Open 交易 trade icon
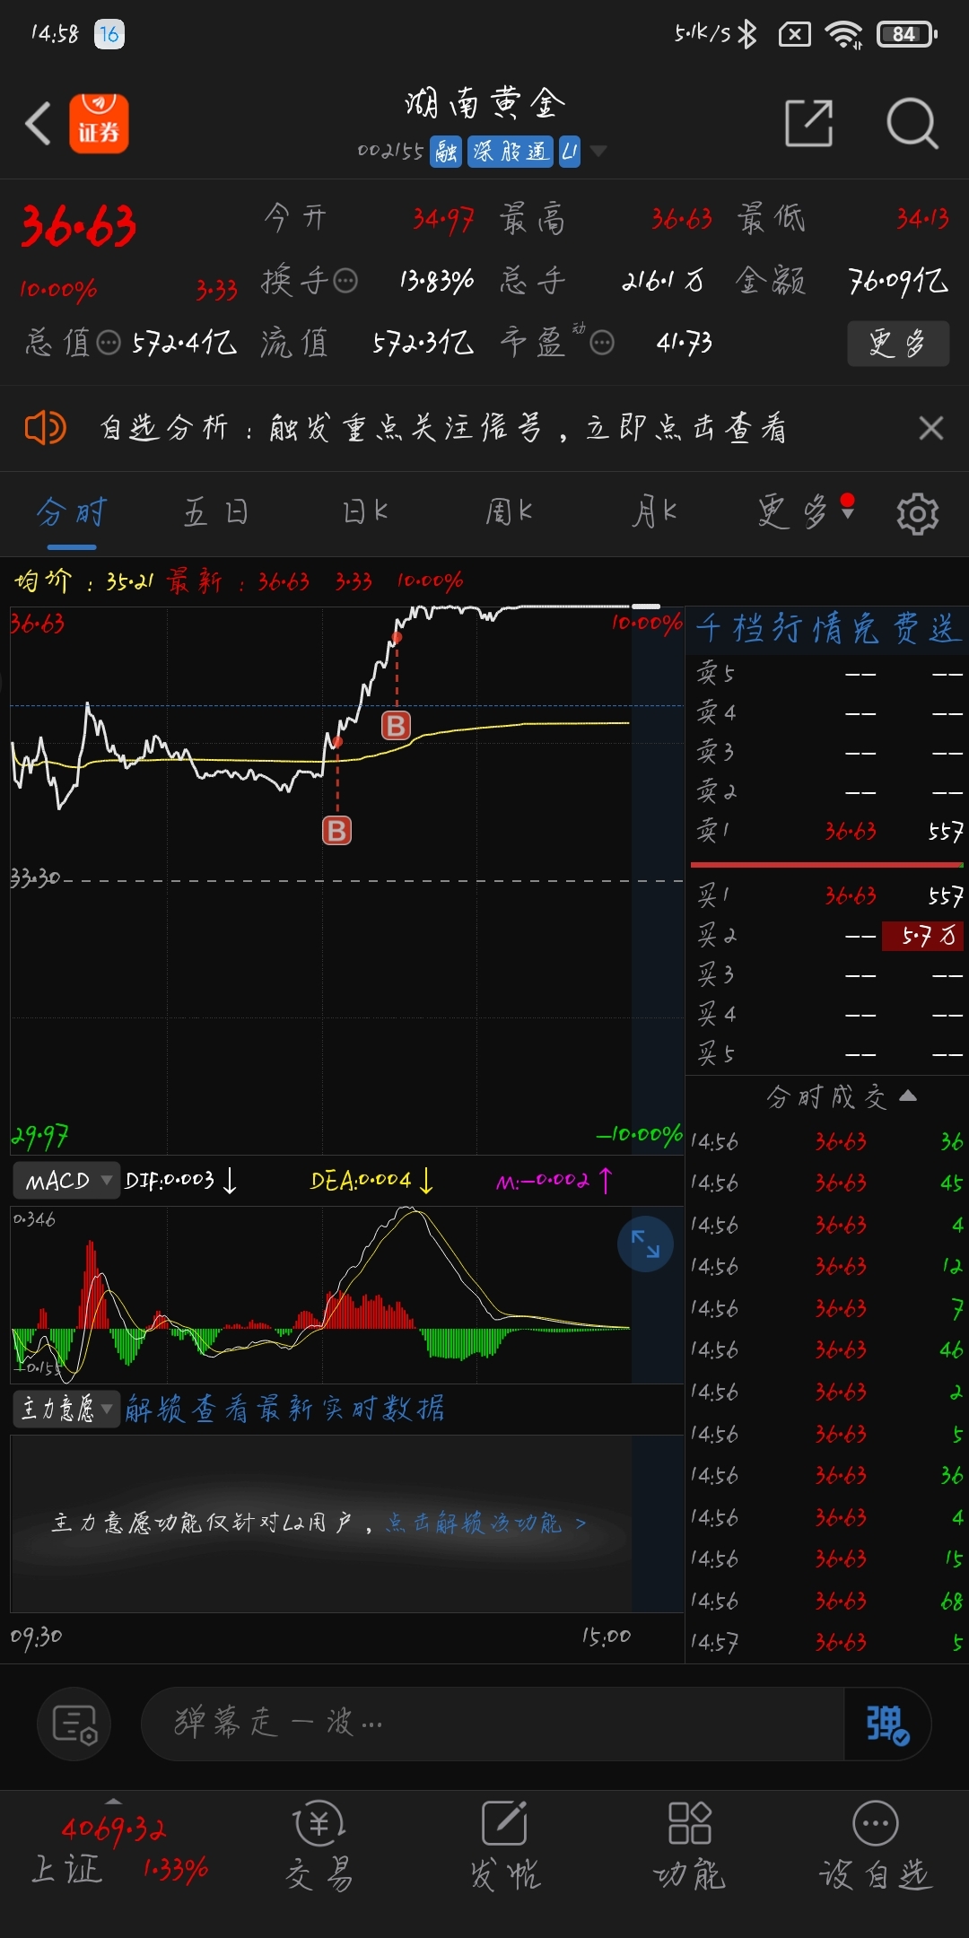Image resolution: width=969 pixels, height=1938 pixels. pos(319,1846)
